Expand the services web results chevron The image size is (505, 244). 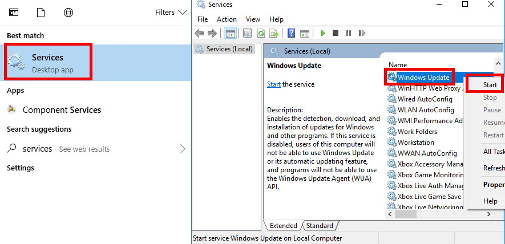tap(183, 149)
